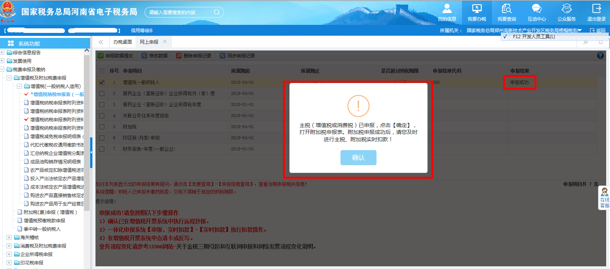Check the 印花税(月季)申报 row checkbox

(x=102, y=138)
